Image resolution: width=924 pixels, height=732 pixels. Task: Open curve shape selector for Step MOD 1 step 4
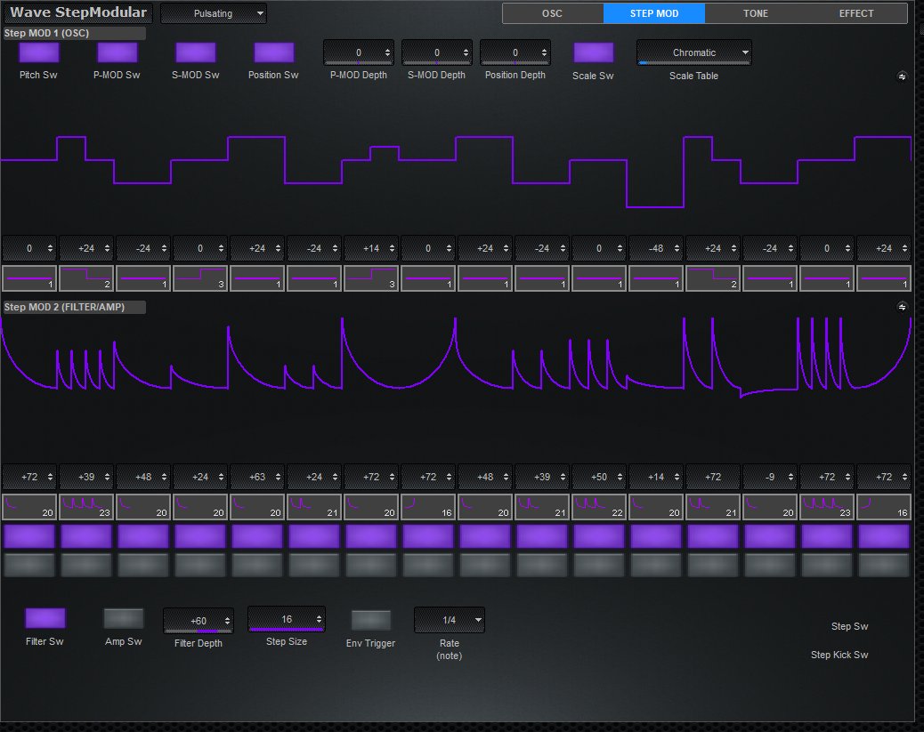pyautogui.click(x=200, y=278)
